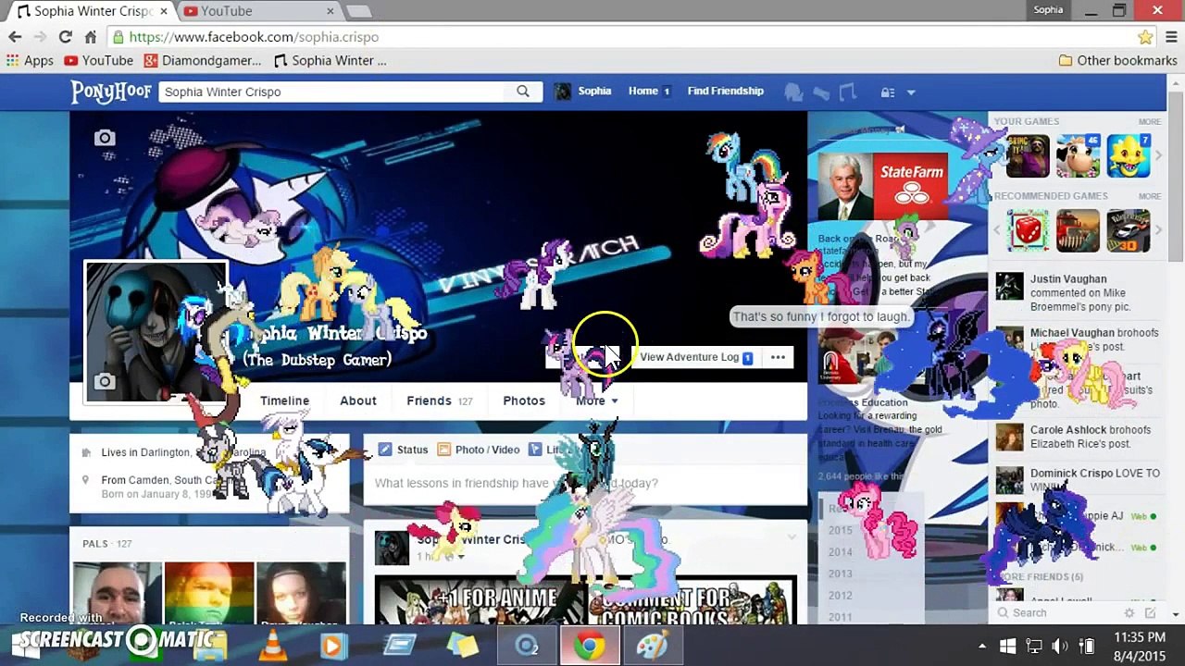Select Status in post composer

[403, 450]
